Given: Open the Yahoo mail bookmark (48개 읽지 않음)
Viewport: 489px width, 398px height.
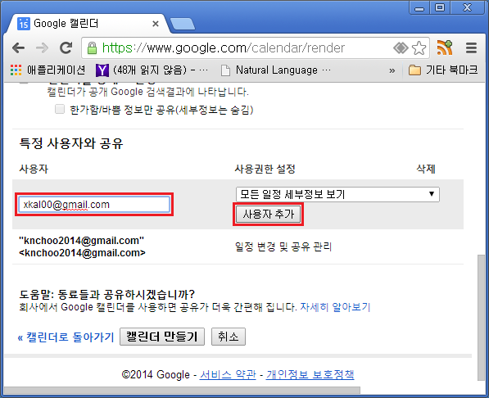Looking at the screenshot, I should 152,70.
